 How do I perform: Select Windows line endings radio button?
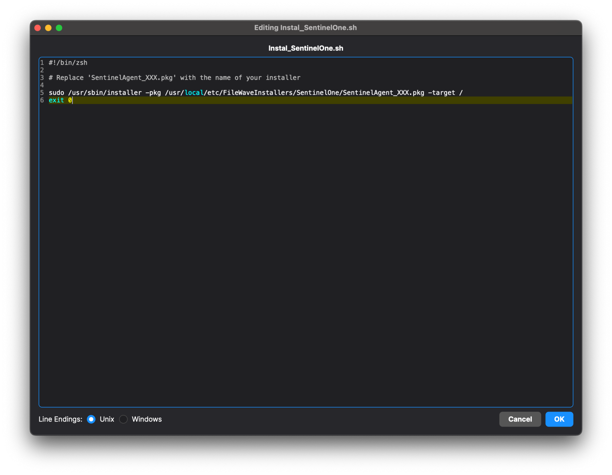[123, 419]
